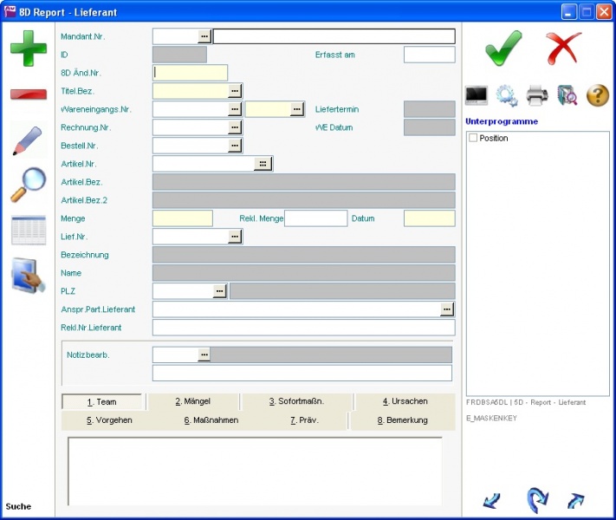Click the table list view icon
The image size is (616, 520).
pos(29,231)
